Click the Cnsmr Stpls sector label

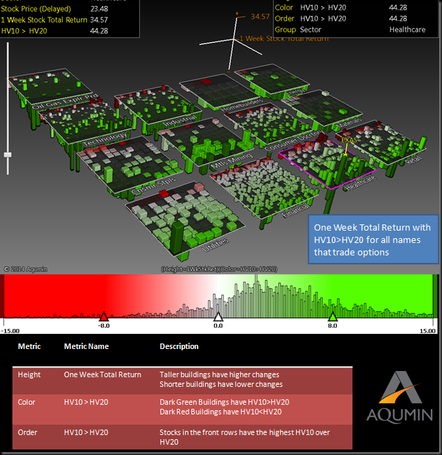[154, 186]
